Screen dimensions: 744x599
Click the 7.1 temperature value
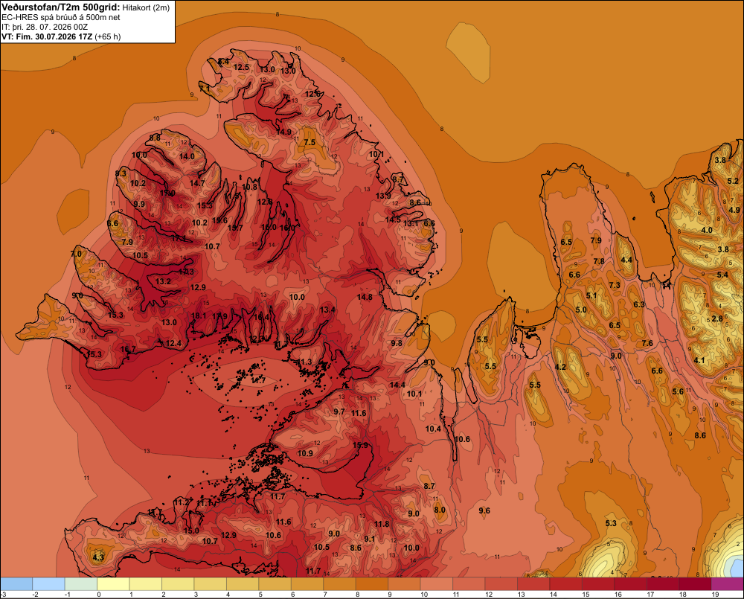205,89
